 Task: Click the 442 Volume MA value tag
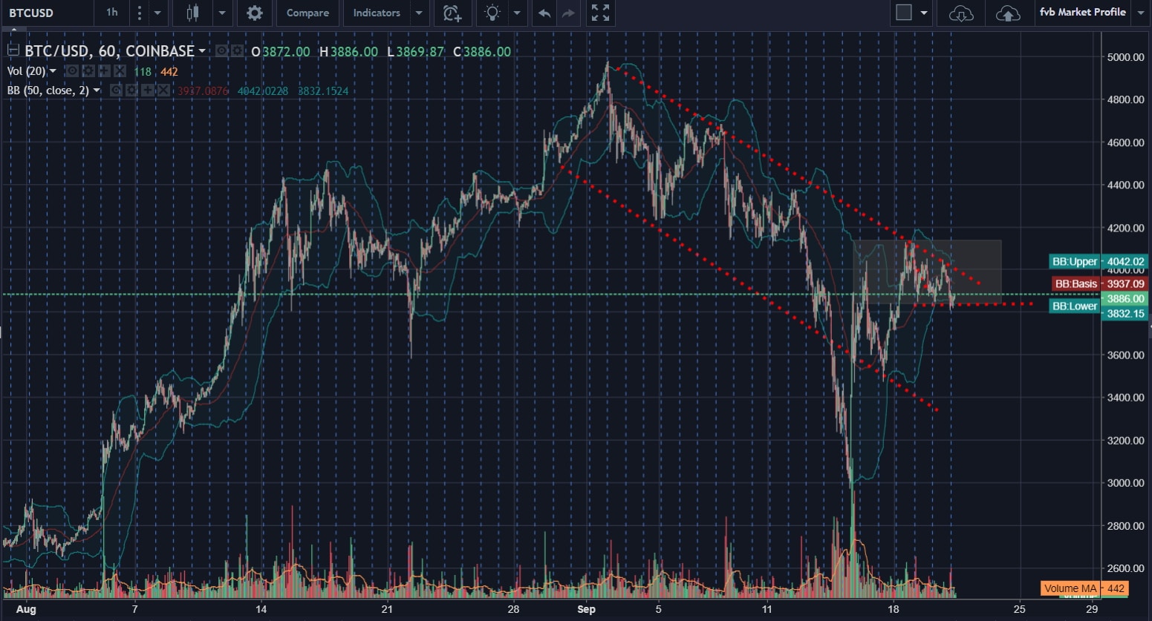coord(1116,588)
